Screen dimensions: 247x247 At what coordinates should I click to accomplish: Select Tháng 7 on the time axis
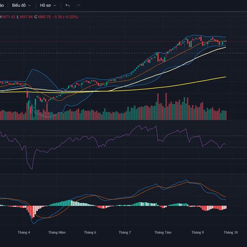tap(125, 233)
